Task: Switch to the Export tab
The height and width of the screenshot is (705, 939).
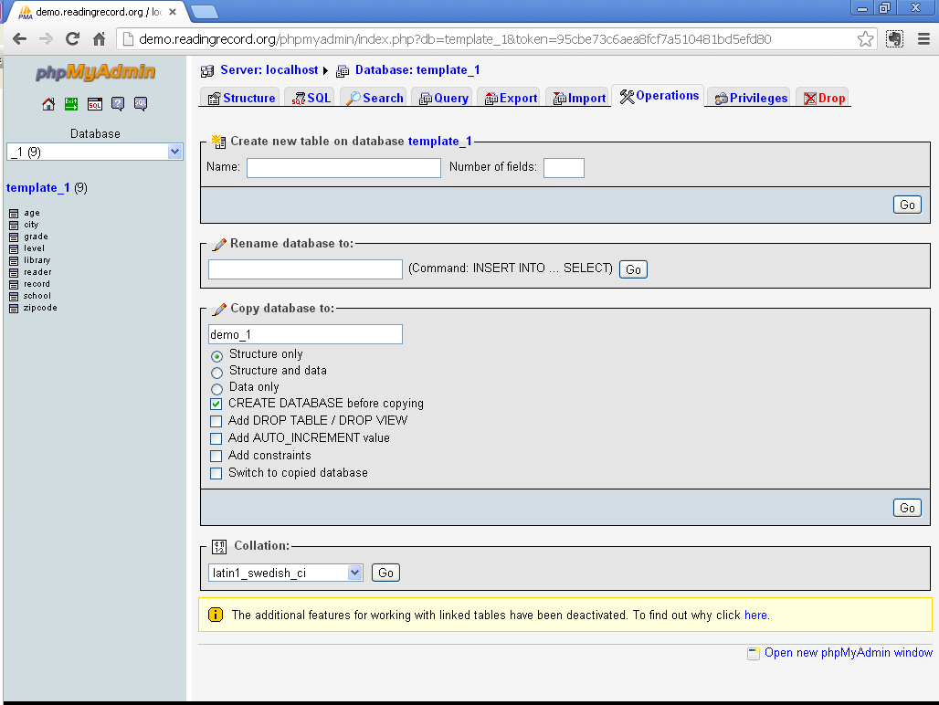Action: 511,98
